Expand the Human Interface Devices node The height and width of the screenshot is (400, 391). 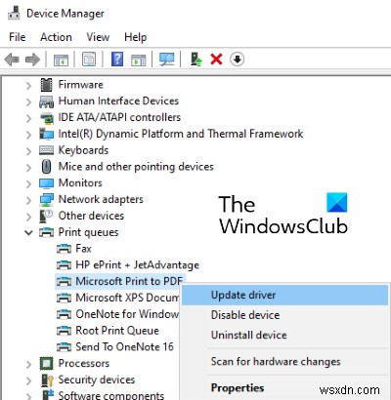coord(28,102)
